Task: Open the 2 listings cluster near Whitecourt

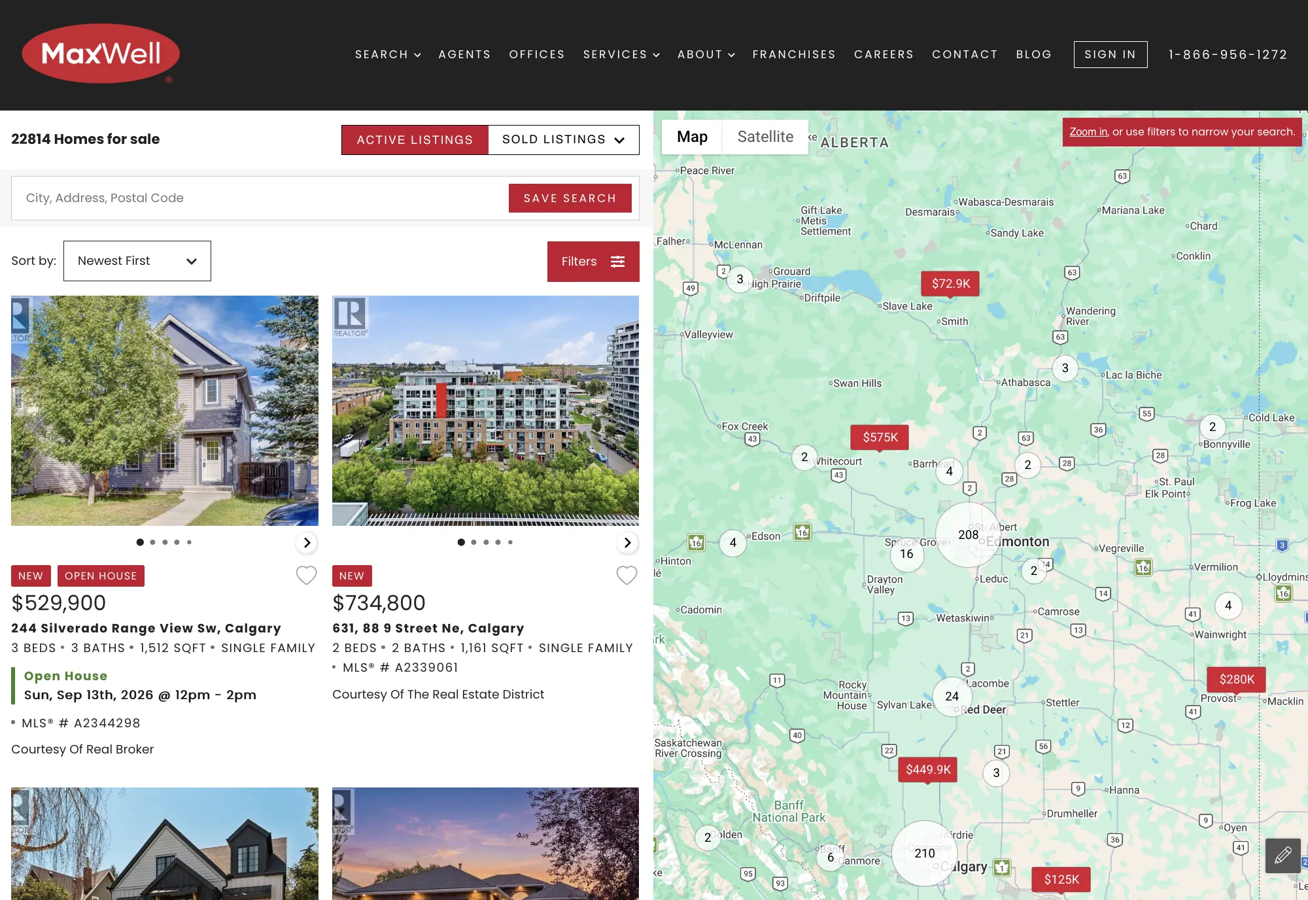Action: tap(804, 457)
